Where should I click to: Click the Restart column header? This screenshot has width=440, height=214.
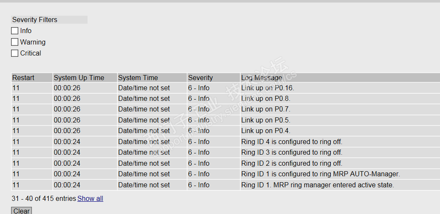(x=23, y=78)
